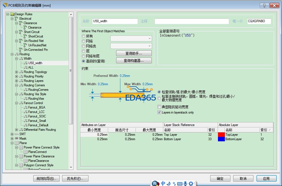The width and height of the screenshot is (282, 186).
Task: Click the PlaneClearance rule icon
Action: click(25, 161)
